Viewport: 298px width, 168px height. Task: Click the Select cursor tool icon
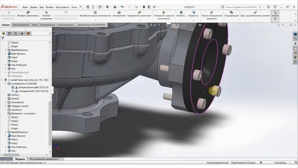click(136, 7)
